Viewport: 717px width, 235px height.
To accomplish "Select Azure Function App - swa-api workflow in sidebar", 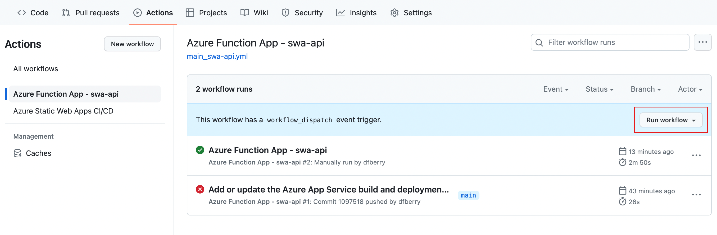I will [x=85, y=94].
